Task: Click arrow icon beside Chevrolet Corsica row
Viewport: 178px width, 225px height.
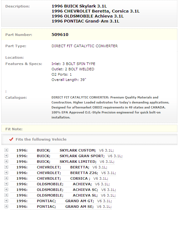Action: click(6, 178)
